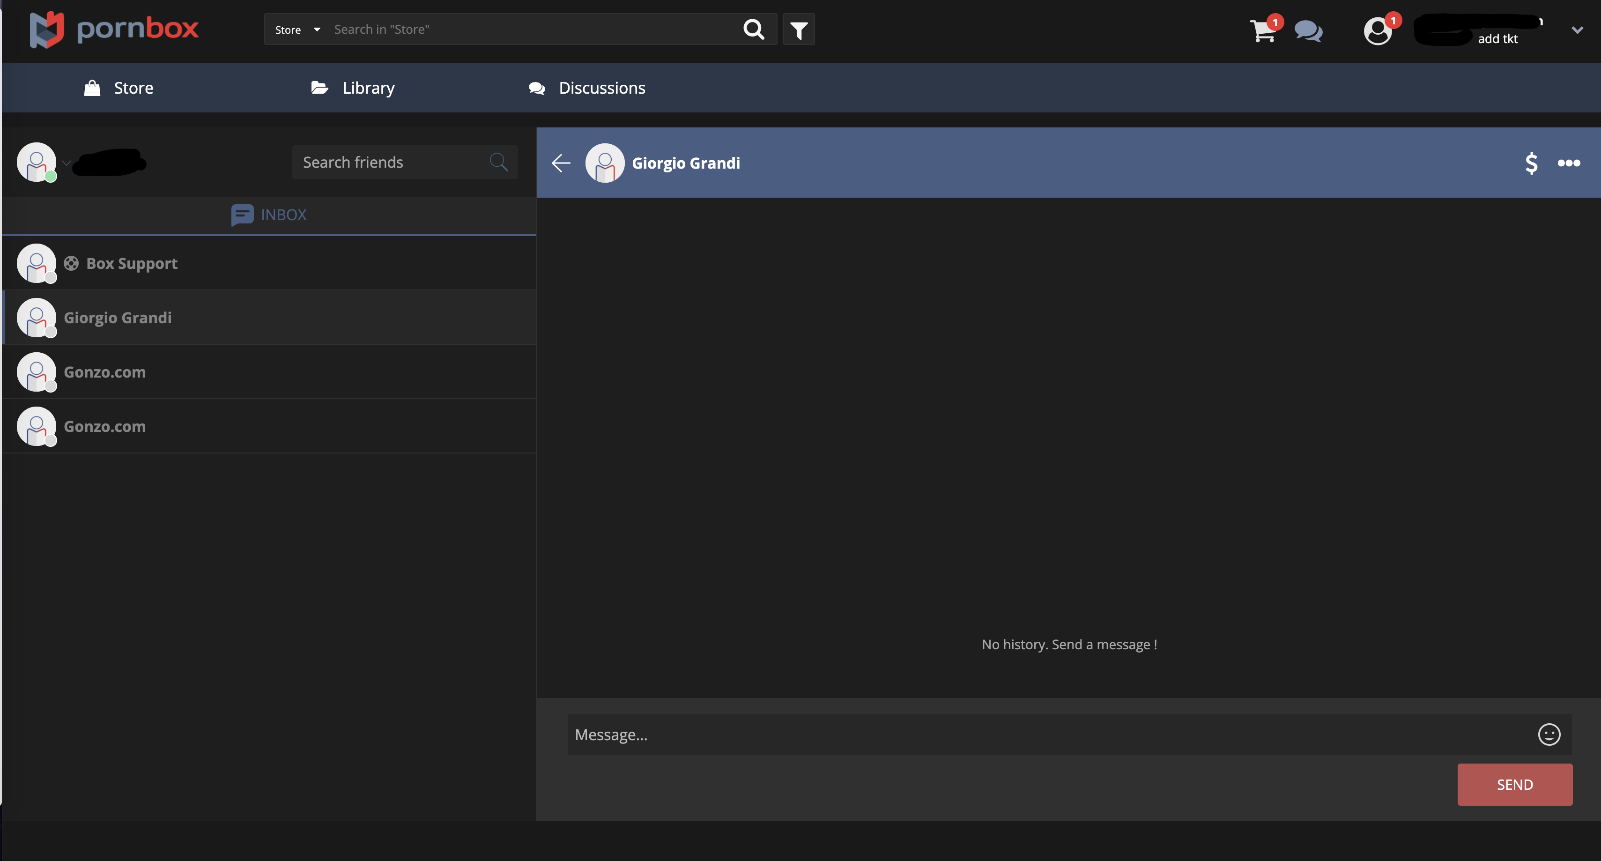Viewport: 1601px width, 861px height.
Task: Click the friends search magnifier icon
Action: (498, 162)
